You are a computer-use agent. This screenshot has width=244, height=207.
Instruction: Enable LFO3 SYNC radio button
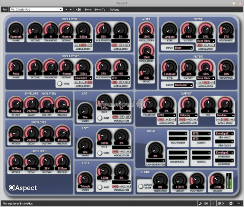(100, 187)
